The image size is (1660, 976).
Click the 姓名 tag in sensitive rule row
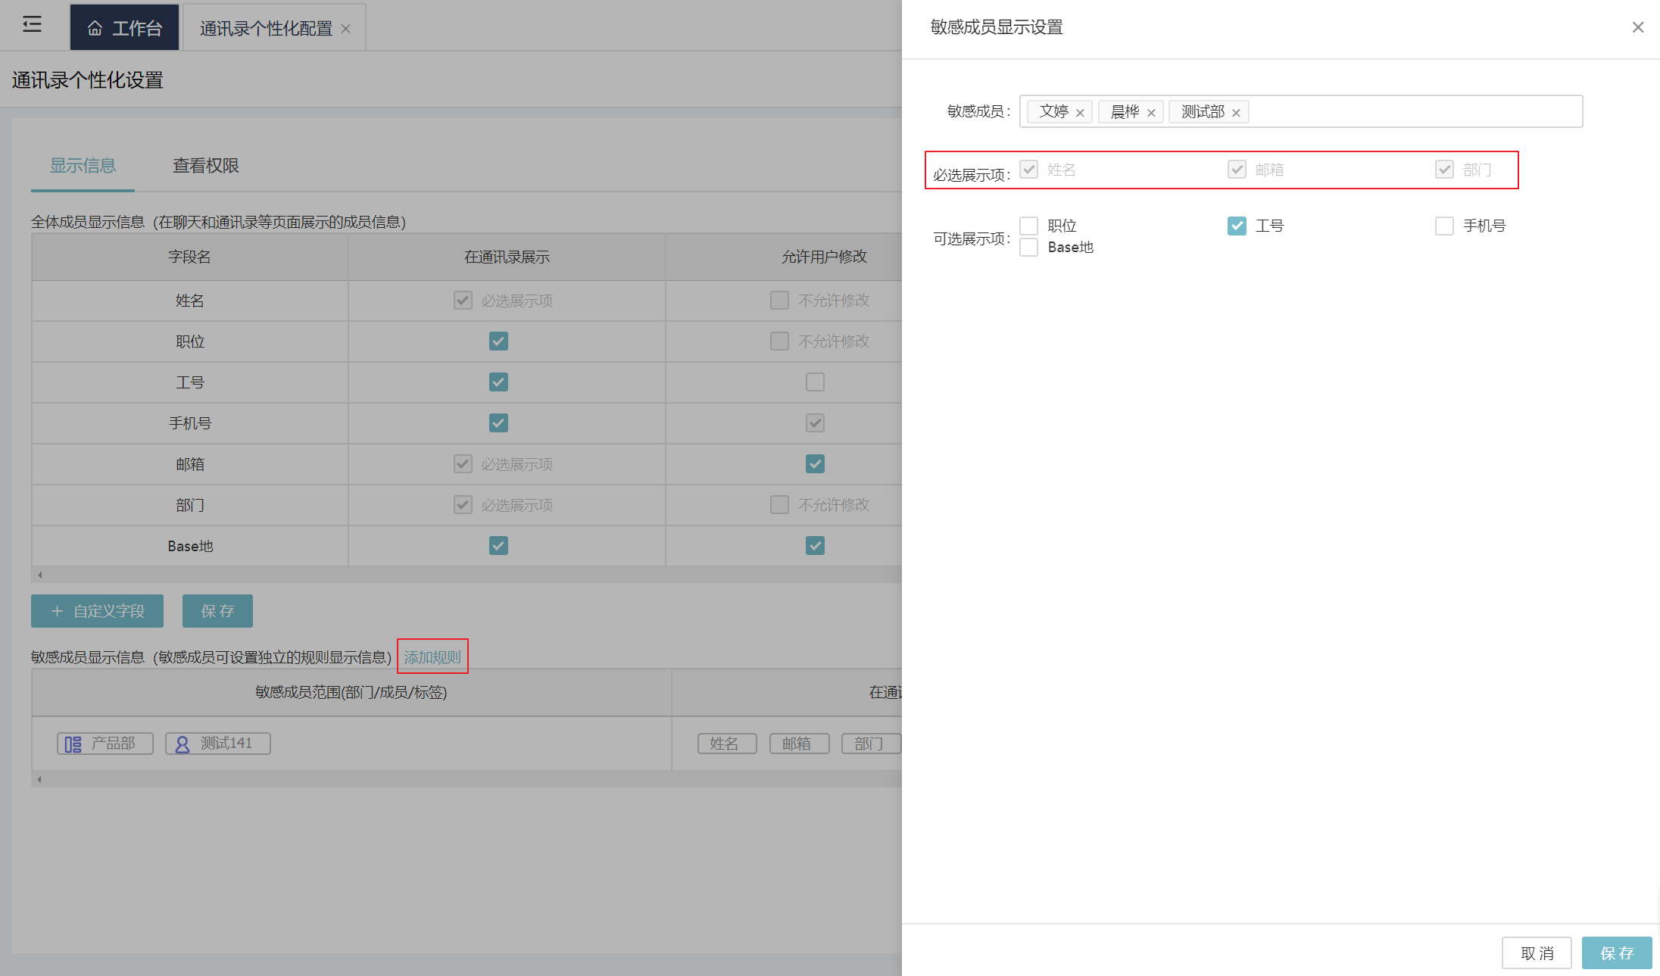727,744
